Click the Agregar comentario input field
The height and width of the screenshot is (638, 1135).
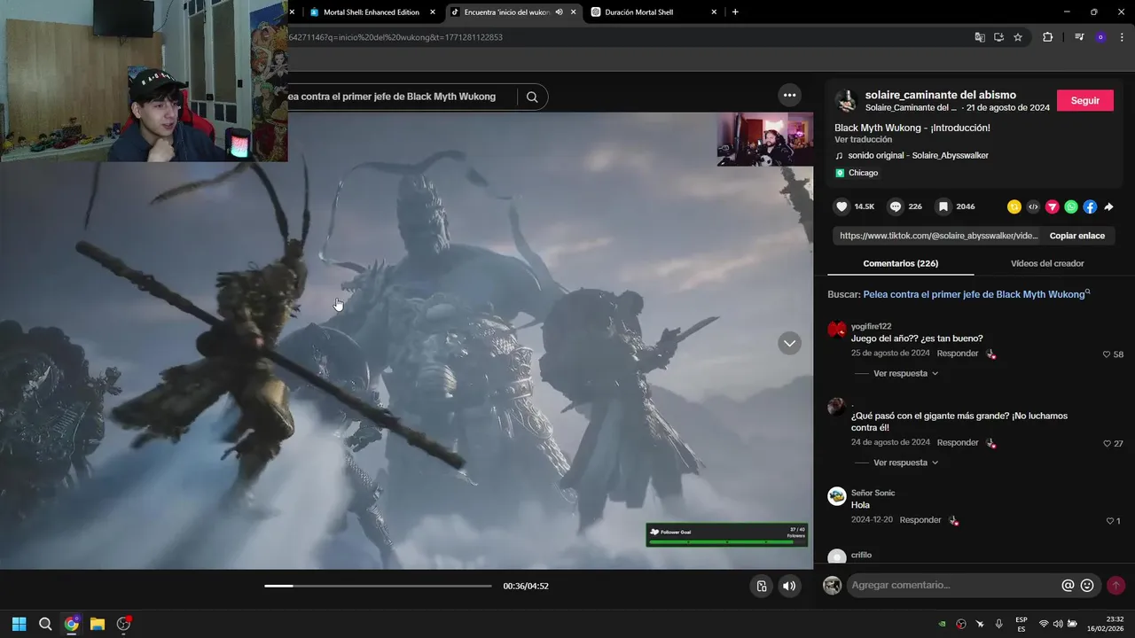click(953, 585)
